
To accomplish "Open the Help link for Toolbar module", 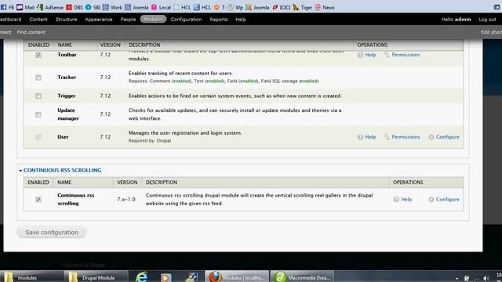I will click(370, 55).
